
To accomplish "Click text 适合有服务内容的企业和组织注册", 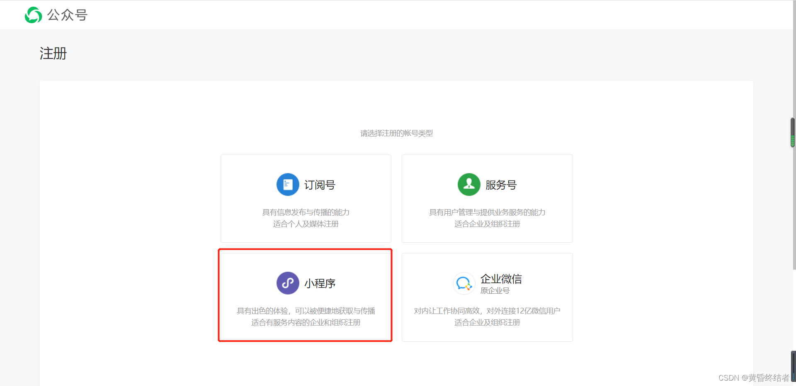I will coord(306,323).
